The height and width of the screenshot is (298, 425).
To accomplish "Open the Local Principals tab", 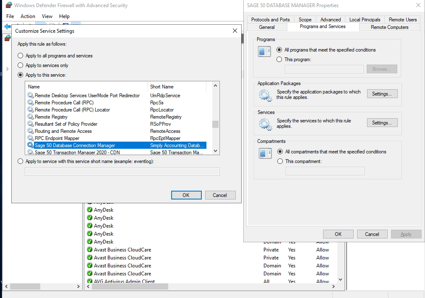I will [365, 19].
